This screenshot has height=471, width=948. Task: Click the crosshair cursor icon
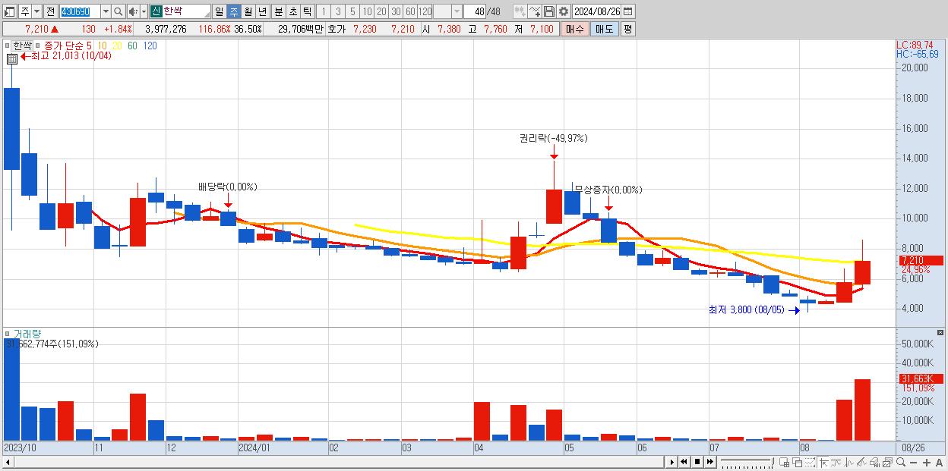[x=823, y=462]
